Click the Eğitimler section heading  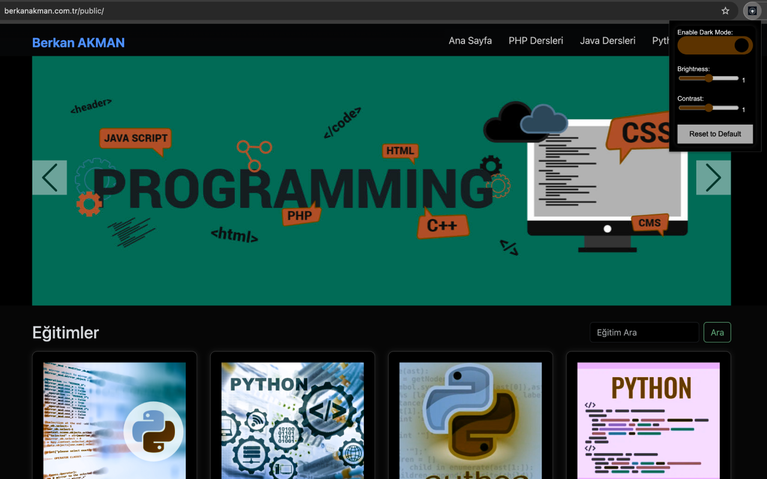pyautogui.click(x=65, y=332)
